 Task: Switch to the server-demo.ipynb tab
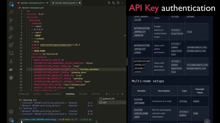tap(66, 3)
